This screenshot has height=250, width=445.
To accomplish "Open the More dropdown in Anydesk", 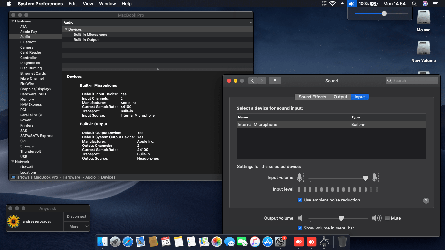I will pos(77,226).
